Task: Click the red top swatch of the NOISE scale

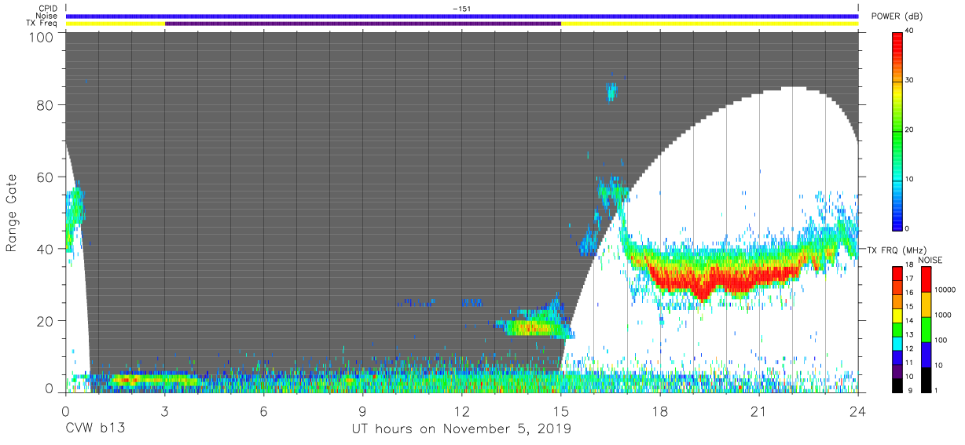Action: point(925,279)
